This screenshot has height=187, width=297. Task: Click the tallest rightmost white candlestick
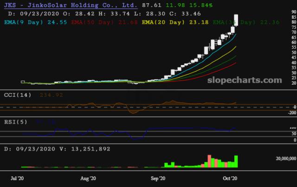(237, 20)
